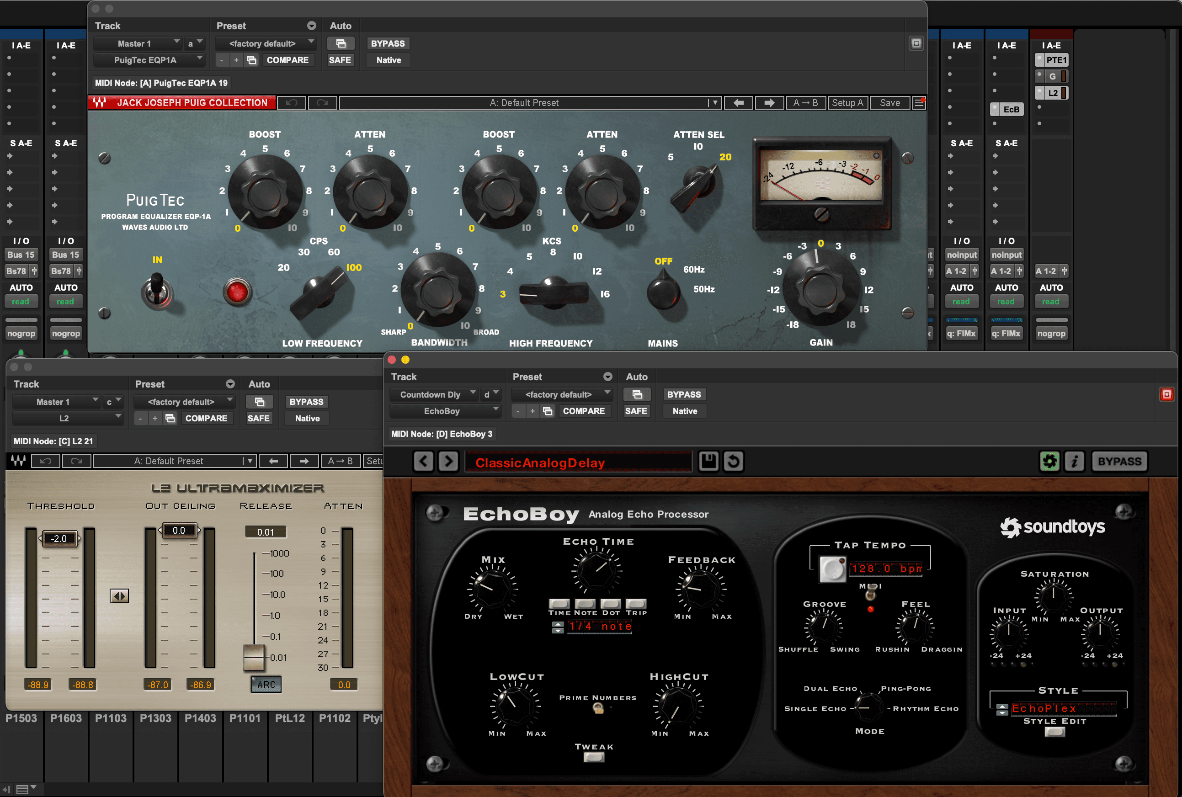This screenshot has height=797, width=1182.
Task: Click the 128.0 bpm tempo field
Action: 886,568
